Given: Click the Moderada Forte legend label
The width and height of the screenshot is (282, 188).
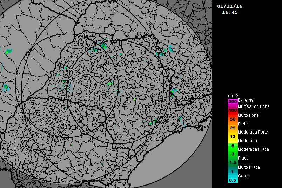Looking at the screenshot, I should coord(253,132).
